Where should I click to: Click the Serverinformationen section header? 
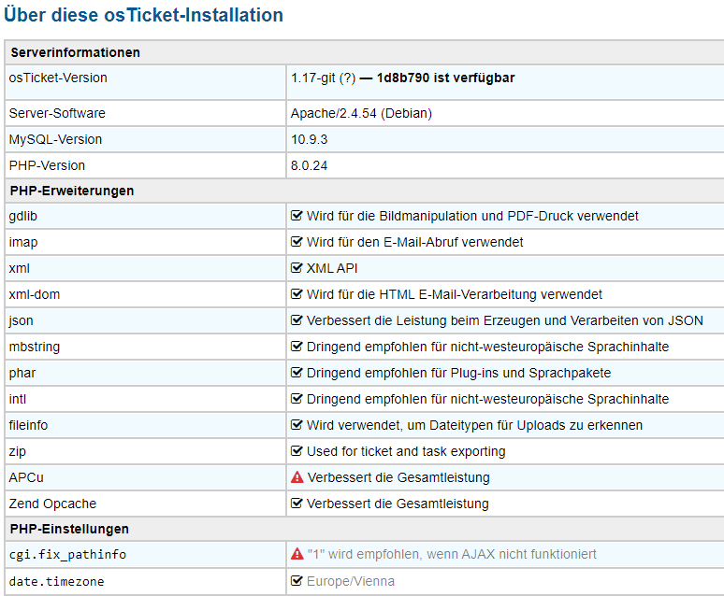pos(75,53)
